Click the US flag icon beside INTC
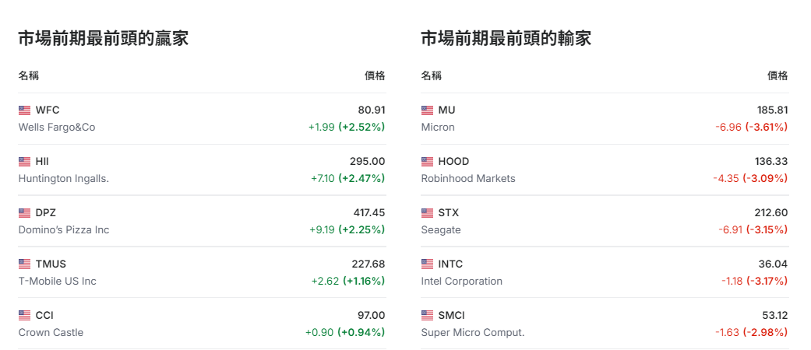 (427, 264)
